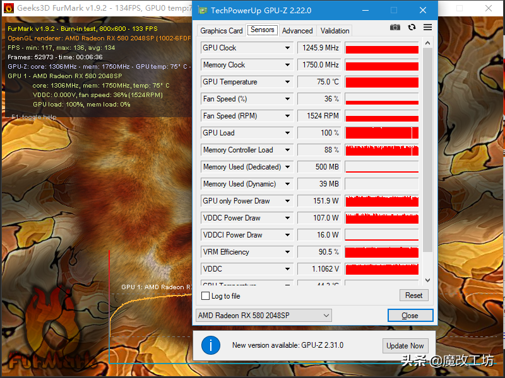The height and width of the screenshot is (378, 505).
Task: Click the 90.5 % VRM Efficiency value
Action: point(319,253)
